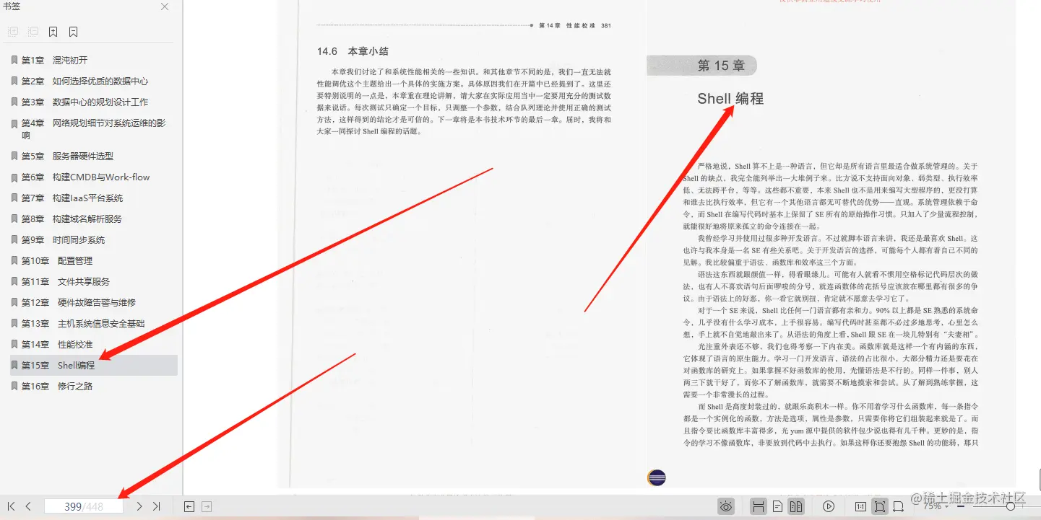Viewport: 1041px width, 520px height.
Task: Toggle reading mode with the eye icon
Action: [x=726, y=506]
